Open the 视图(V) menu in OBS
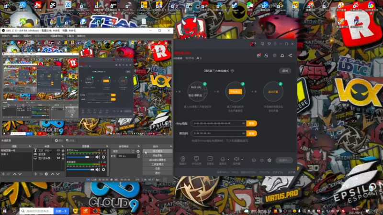The width and height of the screenshot is (383, 215). (27, 36)
